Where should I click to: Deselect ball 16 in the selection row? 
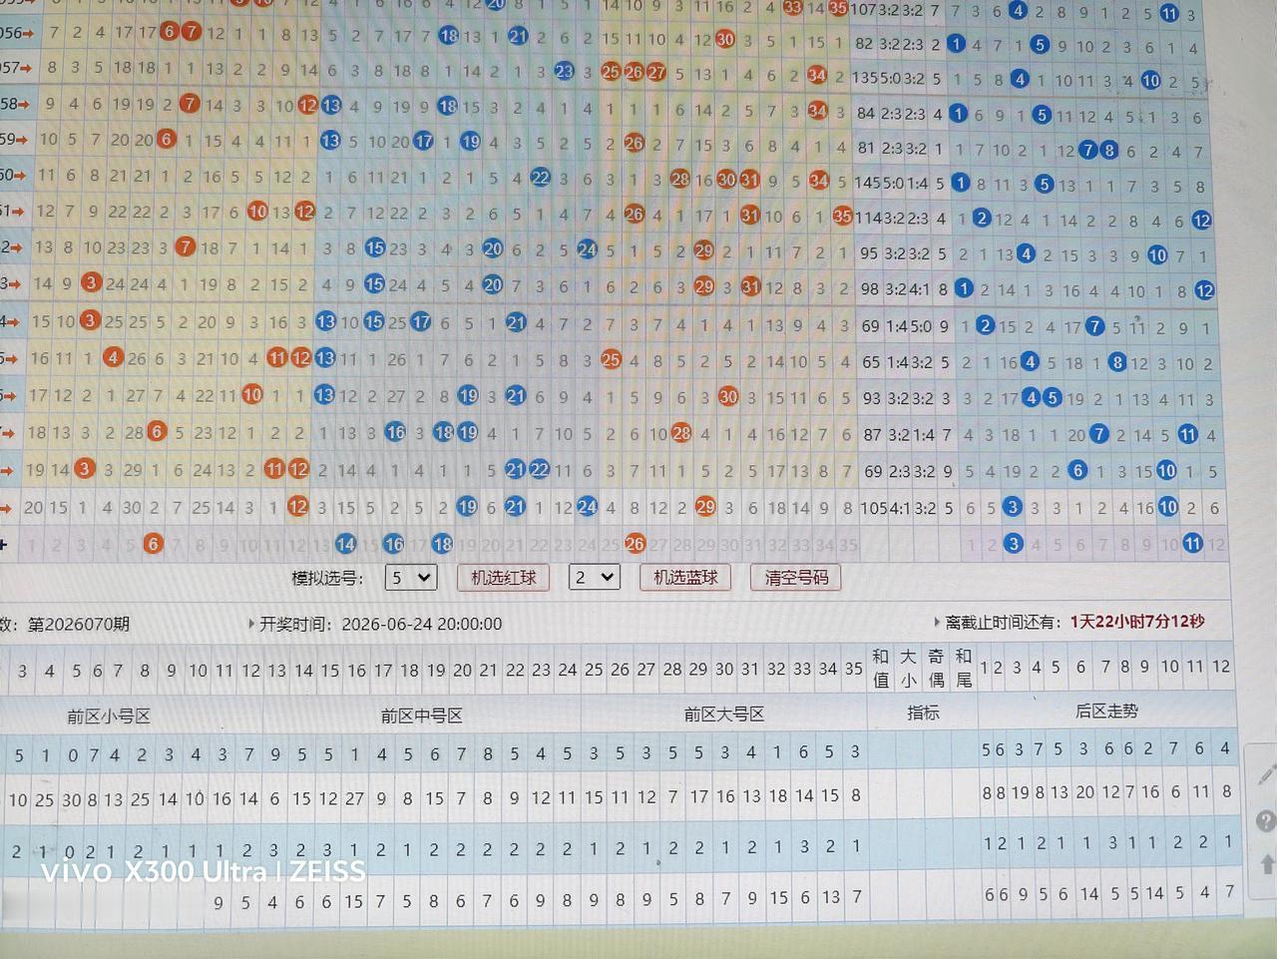(x=394, y=544)
